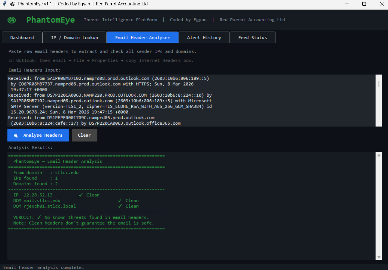Image resolution: width=388 pixels, height=270 pixels.
Task: Switch to IP / Domain Lookup tab
Action: 74,38
